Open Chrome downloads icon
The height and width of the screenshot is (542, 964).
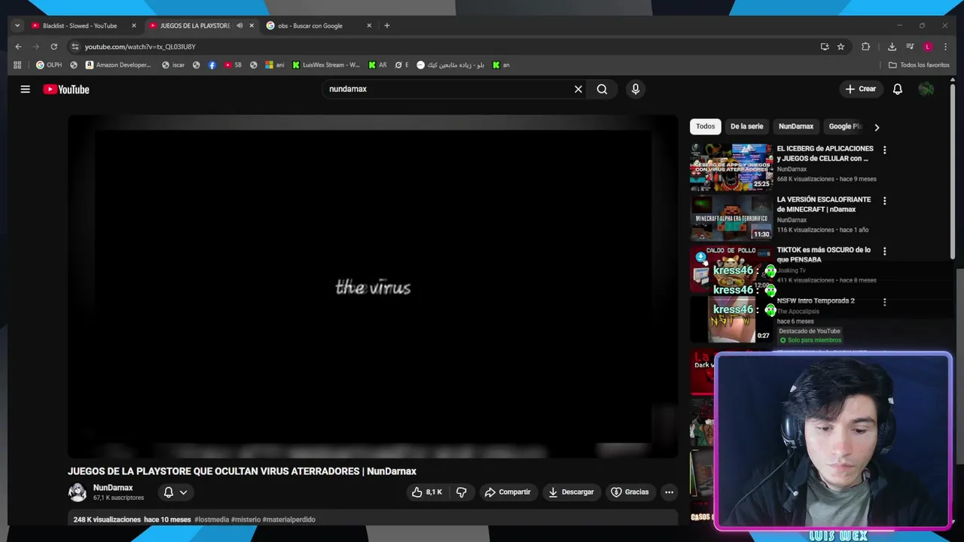892,47
